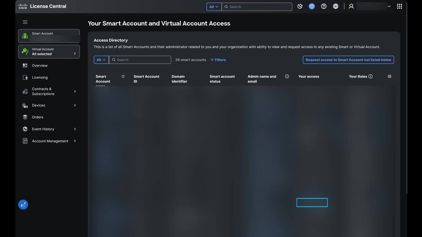Open the help question mark icon
Image resolution: width=422 pixels, height=237 pixels.
point(324,6)
